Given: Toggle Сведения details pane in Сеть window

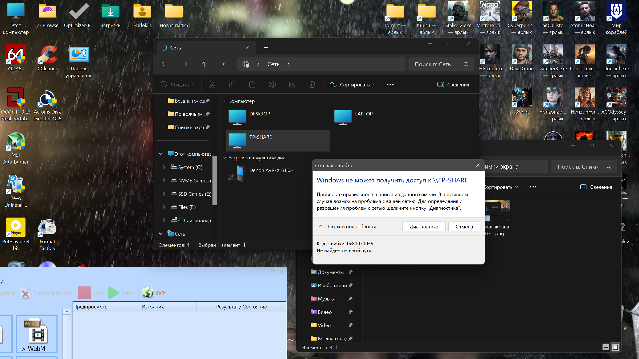Looking at the screenshot, I should (453, 85).
